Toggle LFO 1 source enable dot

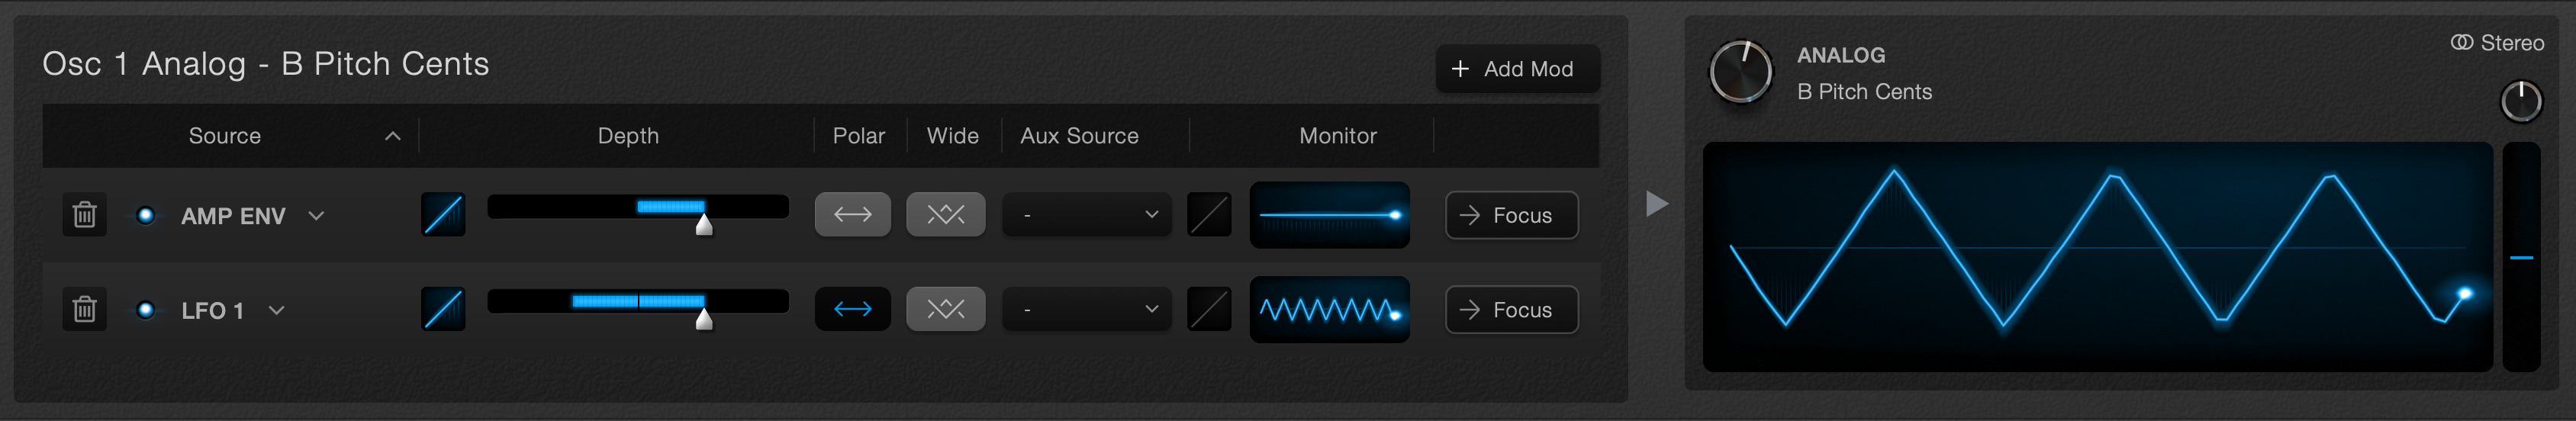click(x=146, y=310)
